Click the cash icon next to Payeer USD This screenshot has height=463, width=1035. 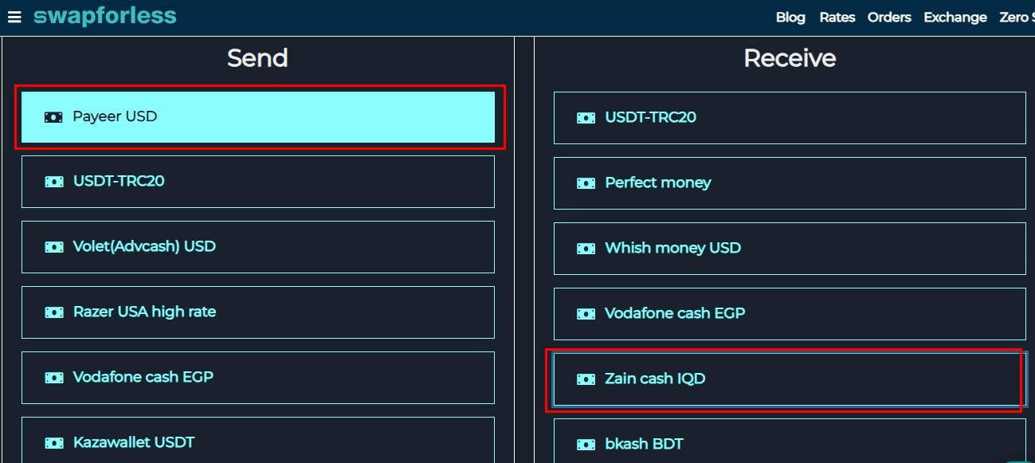53,116
